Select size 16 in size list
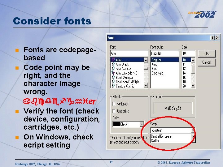223x167 pixels. pos(186,77)
